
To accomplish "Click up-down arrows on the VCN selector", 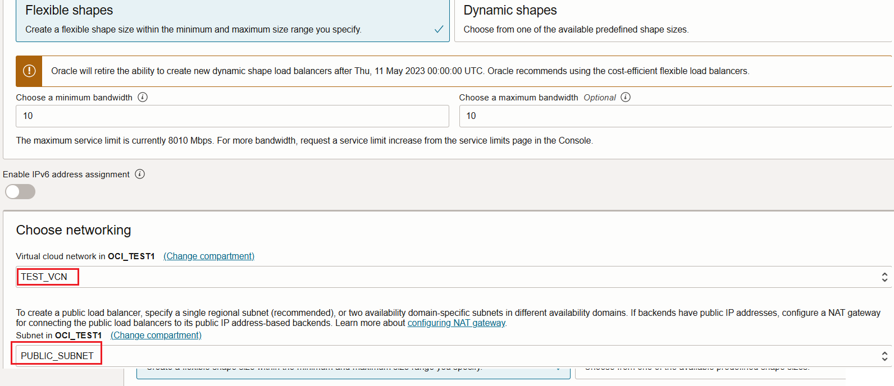I will [x=884, y=277].
